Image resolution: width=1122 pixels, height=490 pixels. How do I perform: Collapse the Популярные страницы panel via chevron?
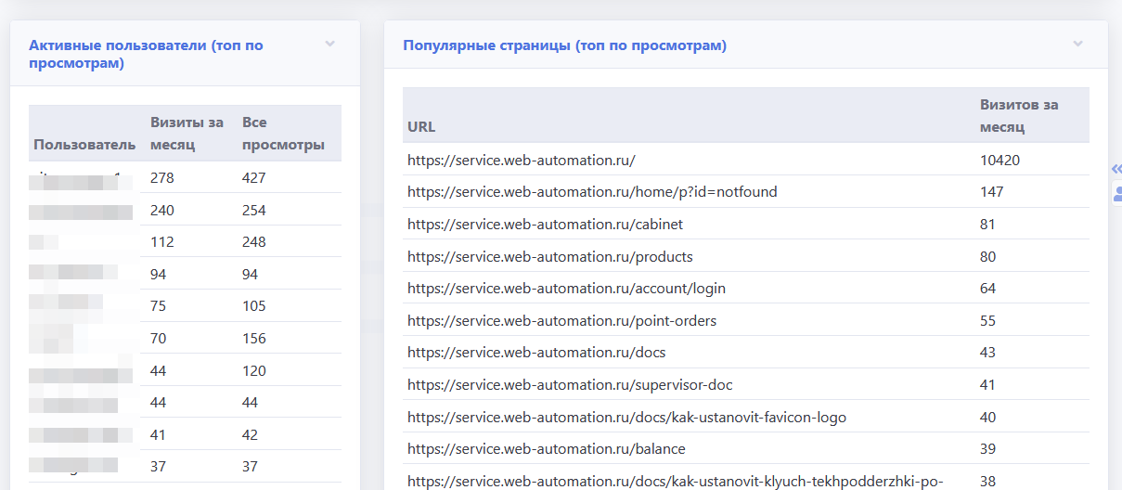[1077, 44]
